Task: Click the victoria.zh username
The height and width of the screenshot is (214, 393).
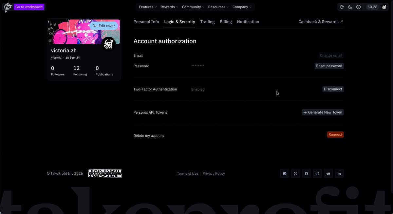Action: [x=64, y=50]
